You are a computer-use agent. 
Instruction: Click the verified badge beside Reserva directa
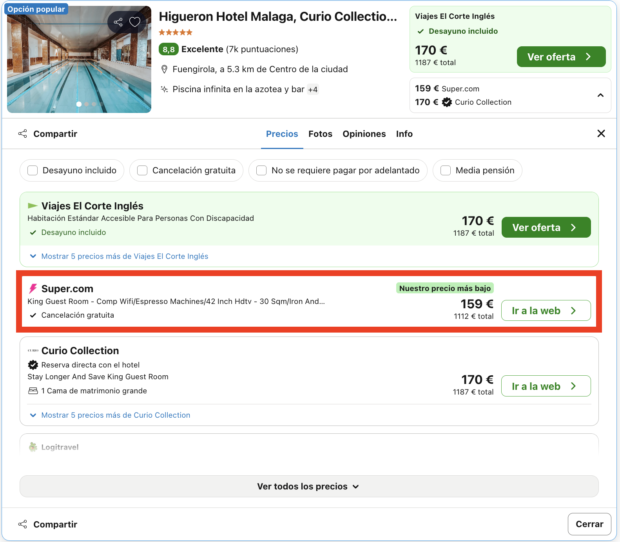click(33, 365)
